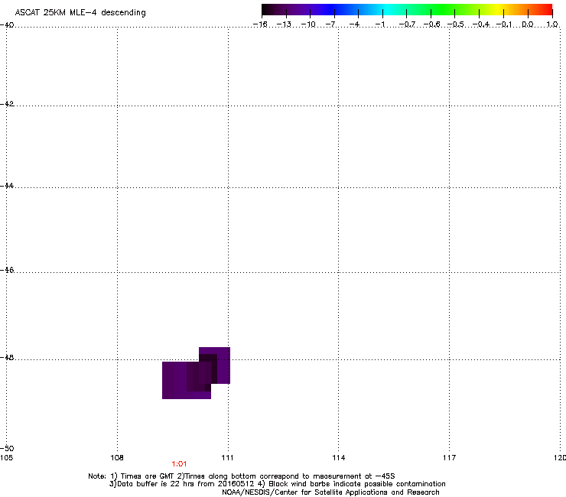This screenshot has height=497, width=566.
Task: Click the -0.7 colorbar label
Action: [x=407, y=24]
